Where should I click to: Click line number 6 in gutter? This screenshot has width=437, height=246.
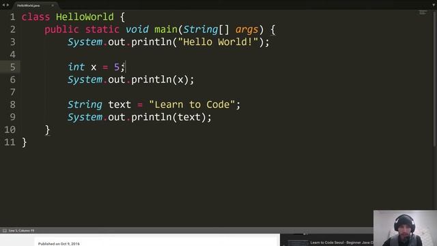[x=12, y=80]
